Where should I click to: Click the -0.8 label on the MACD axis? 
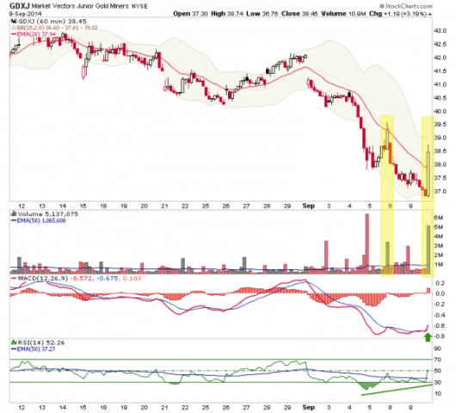[439, 336]
